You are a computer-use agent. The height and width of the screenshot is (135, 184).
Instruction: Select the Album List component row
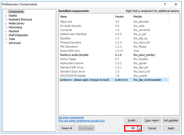pos(114,22)
